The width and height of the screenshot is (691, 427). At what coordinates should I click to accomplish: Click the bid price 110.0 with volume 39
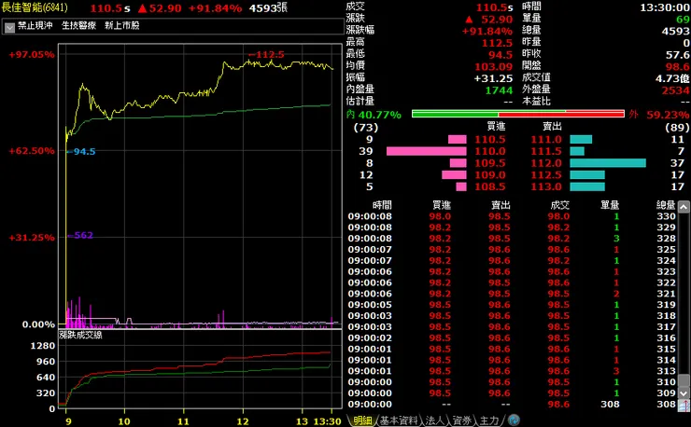pyautogui.click(x=489, y=151)
